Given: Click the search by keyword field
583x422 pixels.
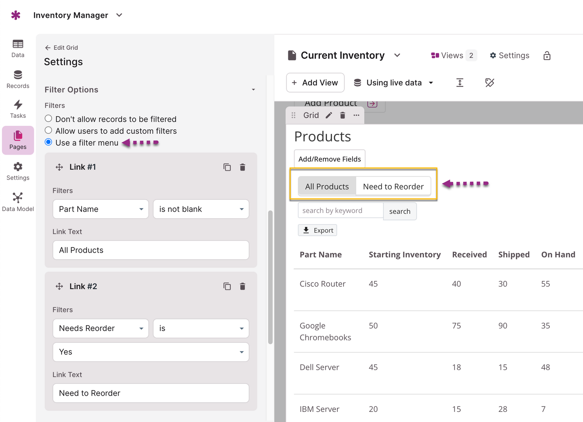Looking at the screenshot, I should [340, 211].
